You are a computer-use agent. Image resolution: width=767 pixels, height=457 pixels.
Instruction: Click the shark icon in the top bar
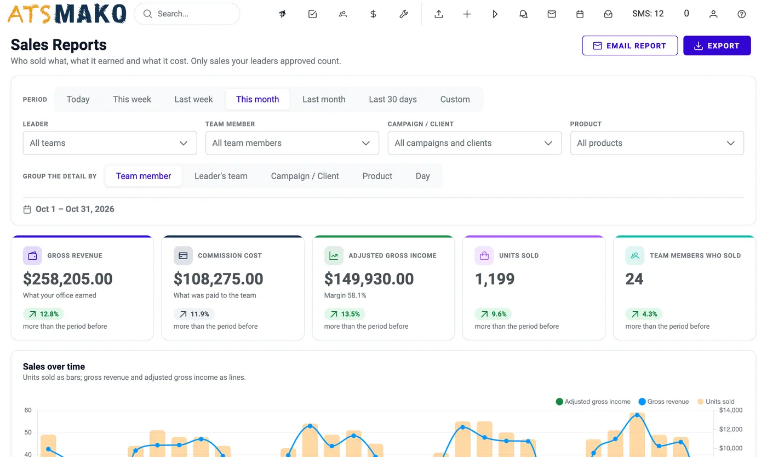pyautogui.click(x=282, y=14)
